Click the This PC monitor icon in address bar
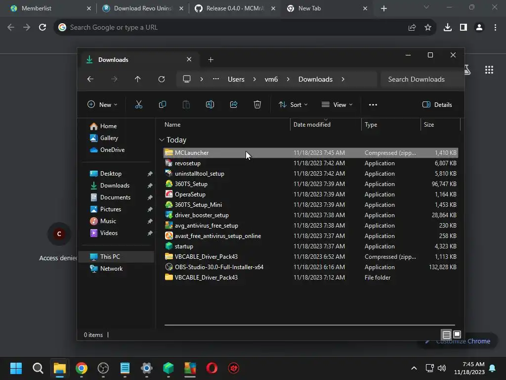Viewport: 506px width, 380px height. coord(186,79)
